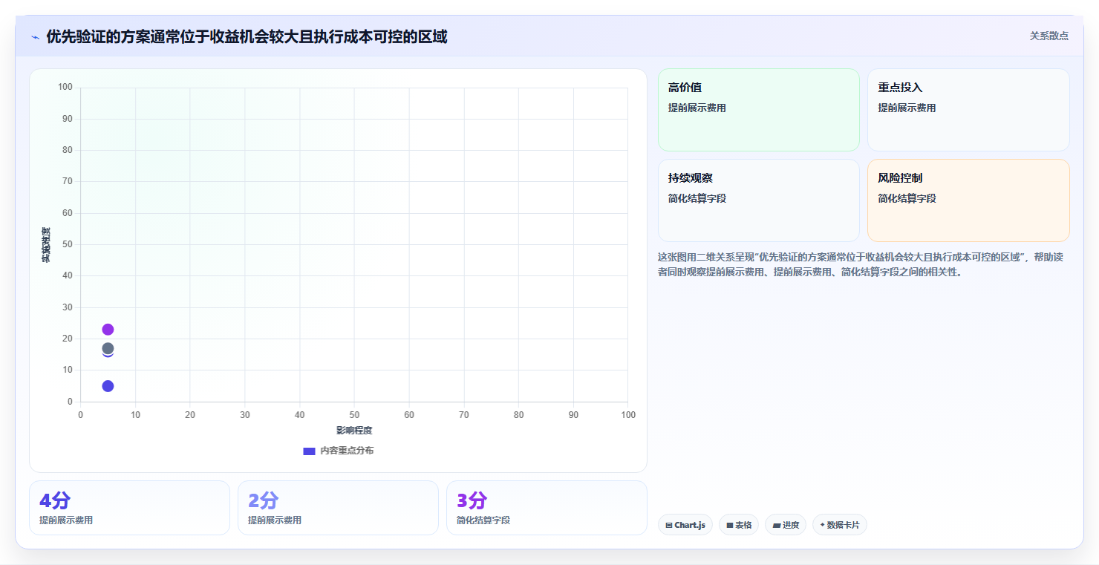Click the bar icon in the 进度 tag
The height and width of the screenshot is (565, 1099).
tap(776, 525)
